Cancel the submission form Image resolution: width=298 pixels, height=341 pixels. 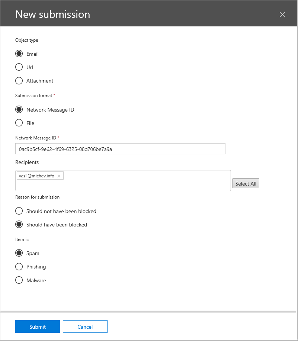click(85, 326)
